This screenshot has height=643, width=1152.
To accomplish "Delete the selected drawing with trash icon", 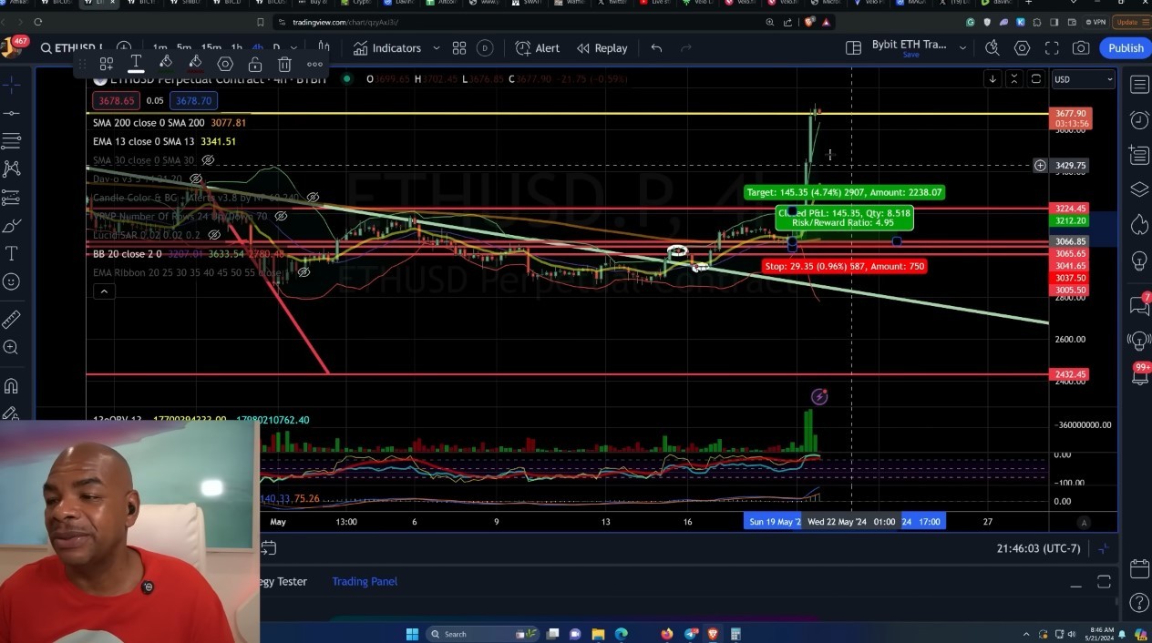I will pyautogui.click(x=284, y=64).
